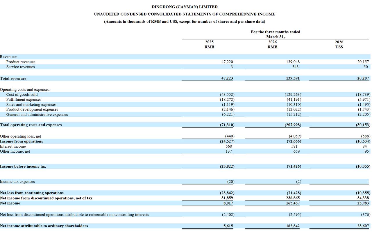The image size is (372, 233).
Task: Select the "Income before income tax" label
Action: [x=23, y=166]
